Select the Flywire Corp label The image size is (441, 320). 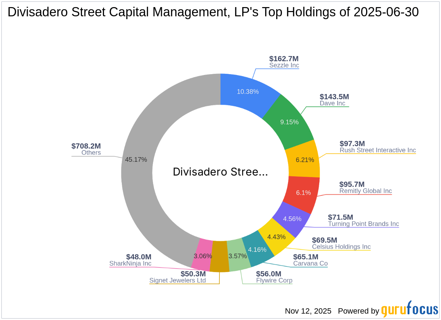[274, 280]
